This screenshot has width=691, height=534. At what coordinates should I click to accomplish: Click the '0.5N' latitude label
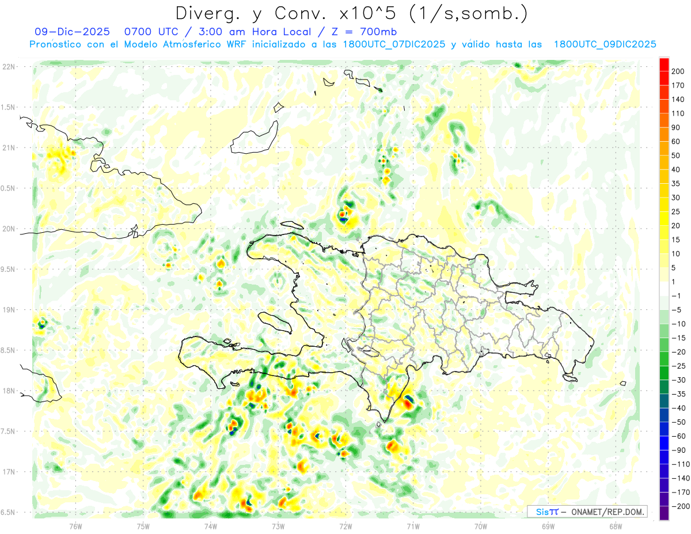click(8, 188)
